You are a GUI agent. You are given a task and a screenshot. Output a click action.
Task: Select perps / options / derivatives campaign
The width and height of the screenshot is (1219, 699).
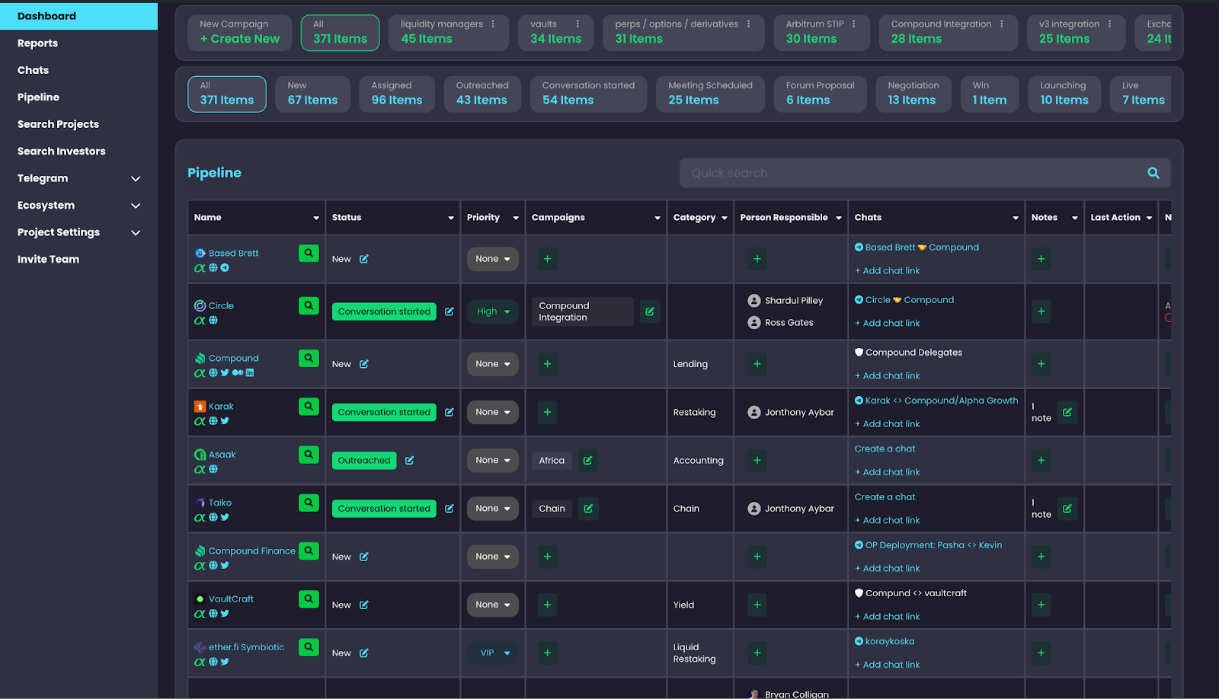pos(683,33)
